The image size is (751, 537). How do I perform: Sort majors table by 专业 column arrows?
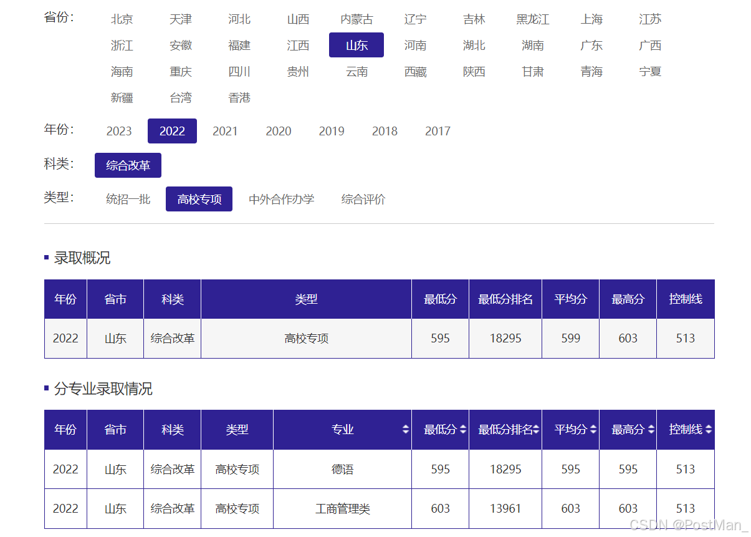pos(406,430)
